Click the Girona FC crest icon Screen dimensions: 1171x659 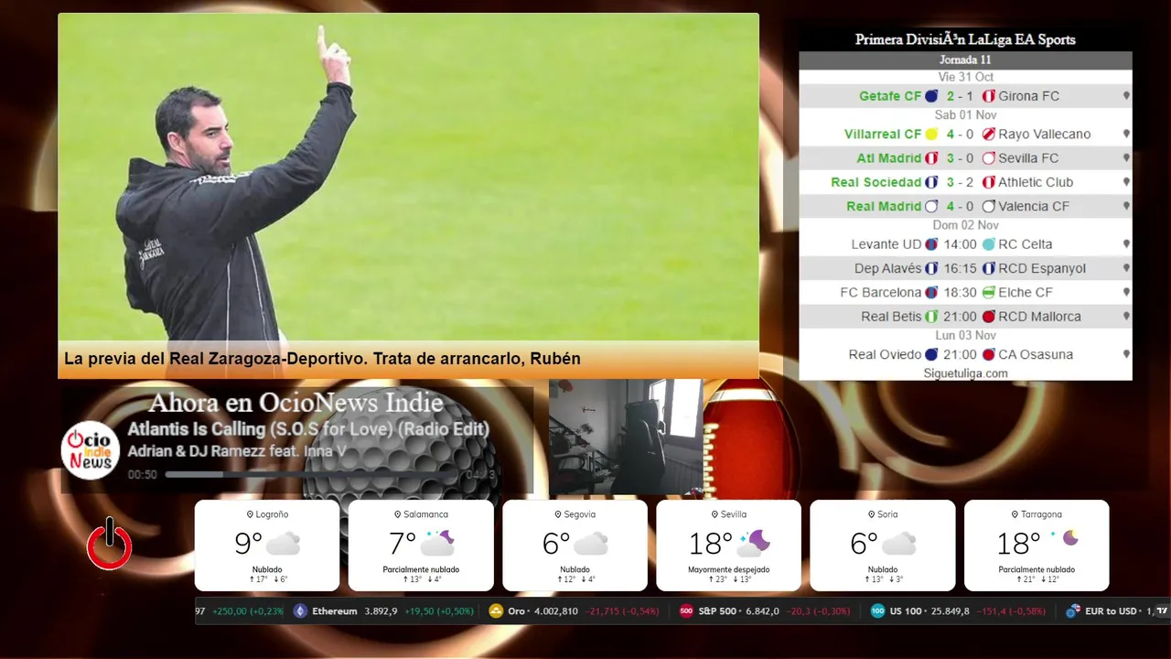tap(988, 96)
